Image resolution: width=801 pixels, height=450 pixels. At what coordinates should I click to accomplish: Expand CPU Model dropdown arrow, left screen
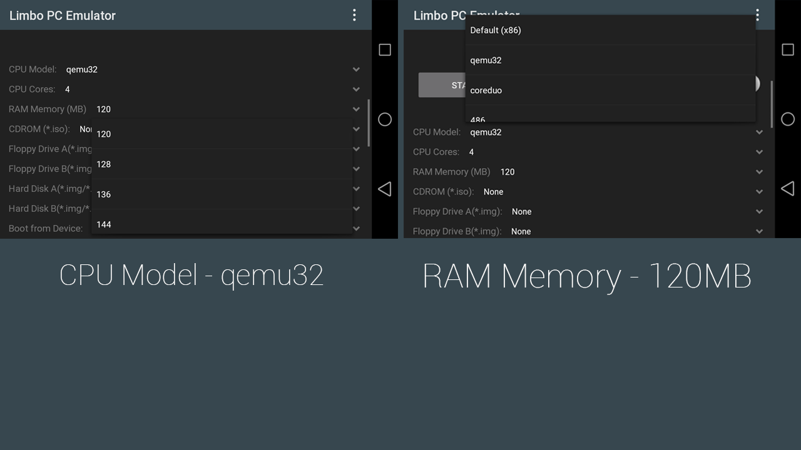tap(356, 69)
